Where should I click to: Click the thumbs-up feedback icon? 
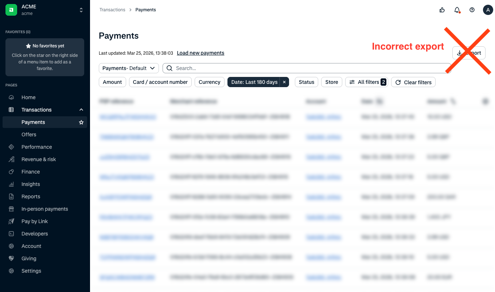pyautogui.click(x=442, y=10)
